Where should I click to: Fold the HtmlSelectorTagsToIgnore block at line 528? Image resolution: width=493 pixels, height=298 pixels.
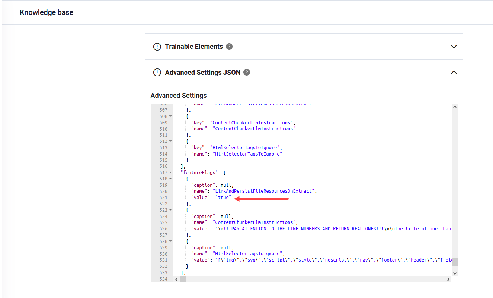[170, 241]
